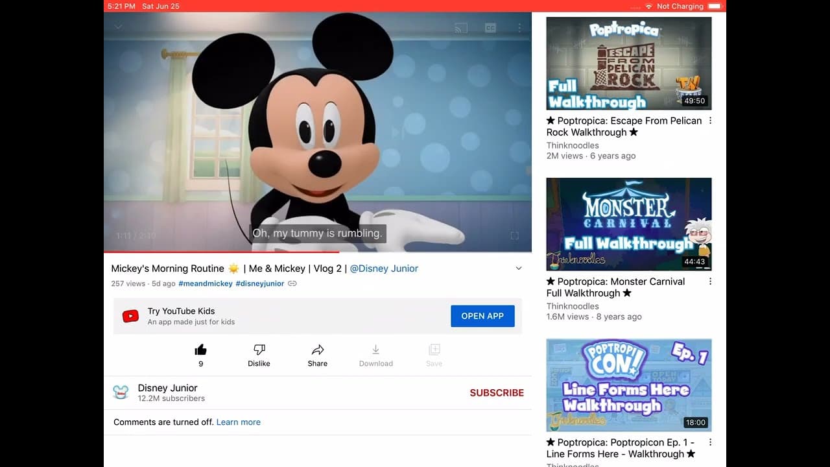
Task: Open the #disneyjunior hashtag
Action: point(260,283)
